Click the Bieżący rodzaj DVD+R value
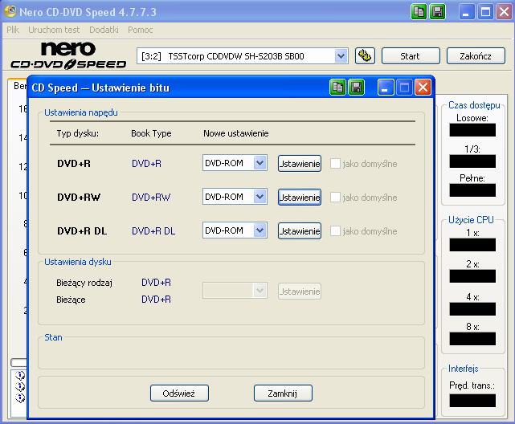 pyautogui.click(x=156, y=283)
